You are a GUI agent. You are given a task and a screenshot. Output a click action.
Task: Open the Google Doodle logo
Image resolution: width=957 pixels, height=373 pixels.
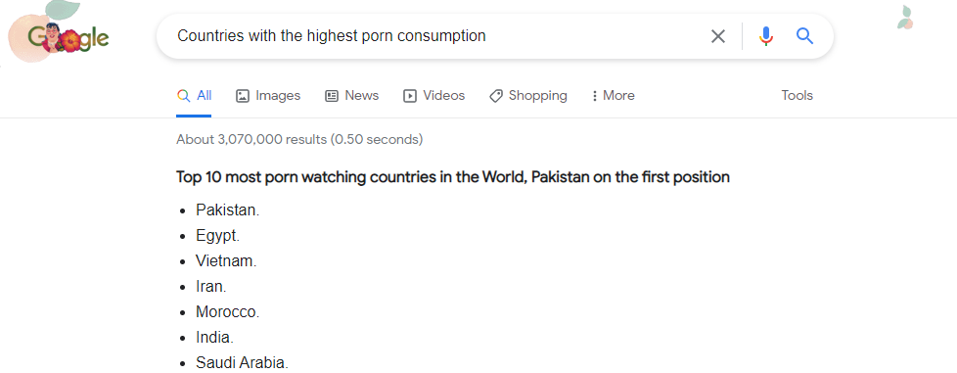(x=59, y=36)
